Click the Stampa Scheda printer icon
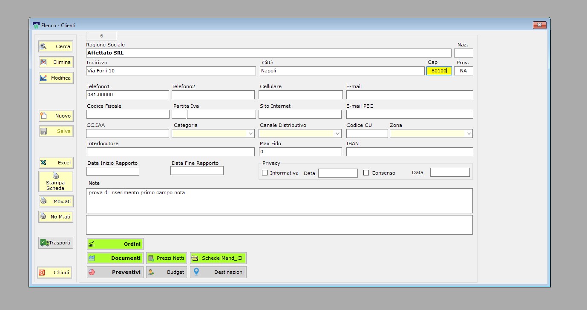The height and width of the screenshot is (310, 587). (55, 176)
